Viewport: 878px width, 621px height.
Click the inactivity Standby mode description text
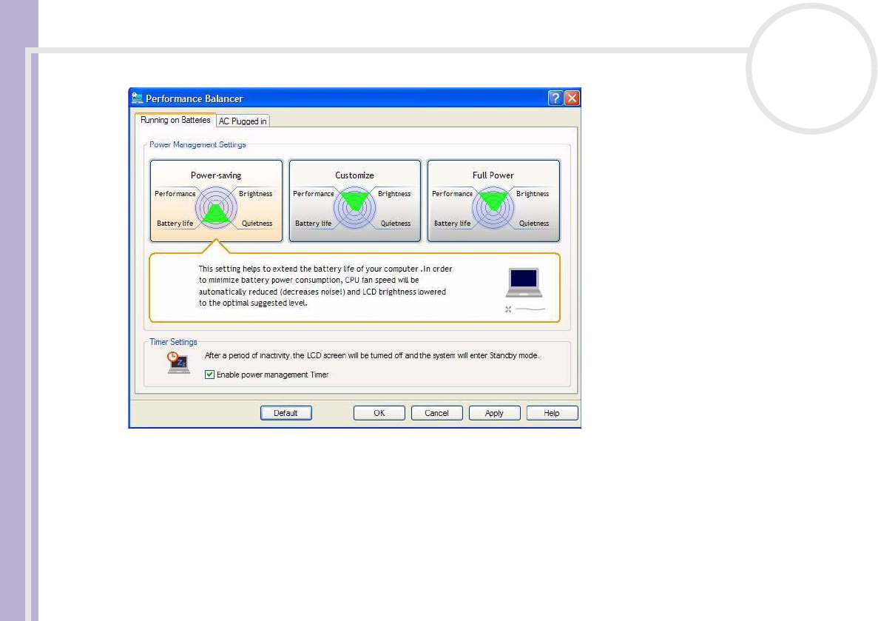(x=372, y=355)
